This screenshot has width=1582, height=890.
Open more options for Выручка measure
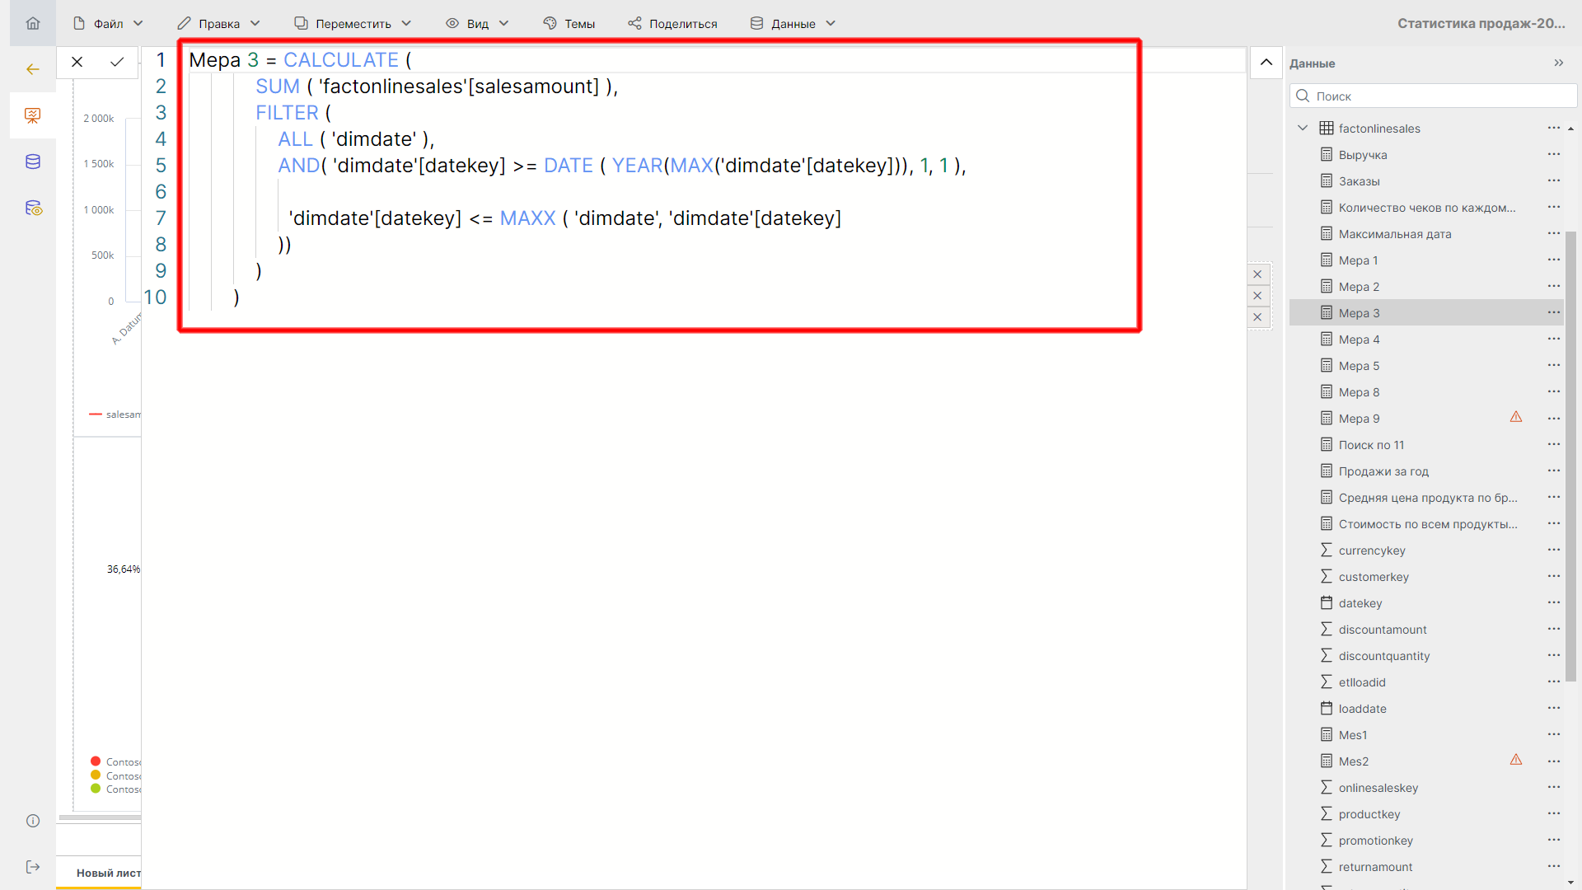pos(1553,155)
